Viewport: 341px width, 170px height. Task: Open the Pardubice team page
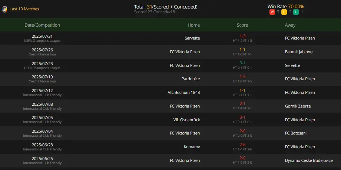point(191,79)
